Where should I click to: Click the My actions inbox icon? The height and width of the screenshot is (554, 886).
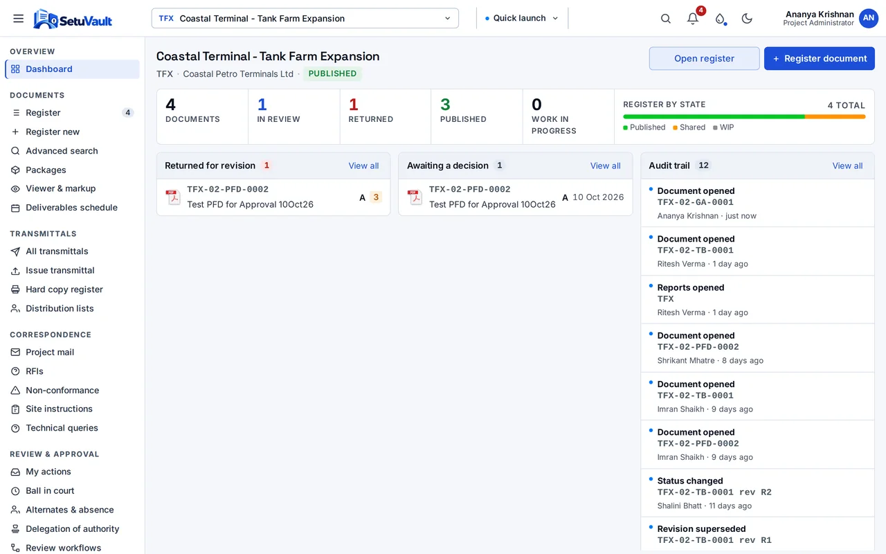pyautogui.click(x=15, y=472)
